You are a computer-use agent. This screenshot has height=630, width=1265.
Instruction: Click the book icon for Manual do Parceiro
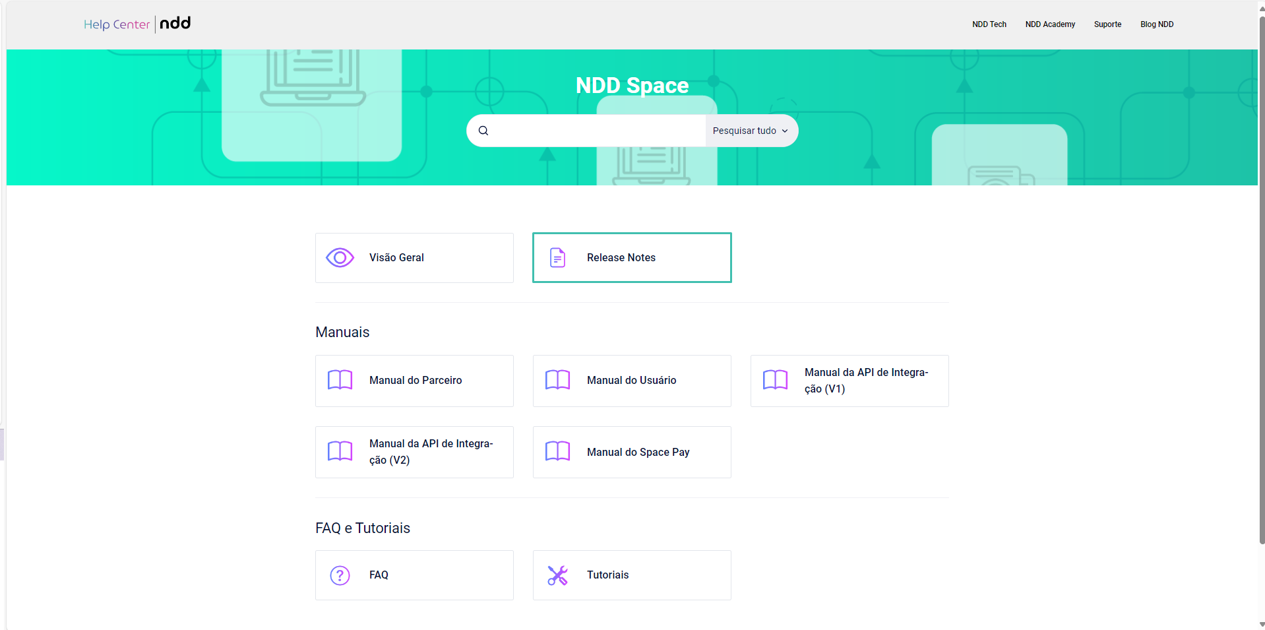tap(340, 380)
